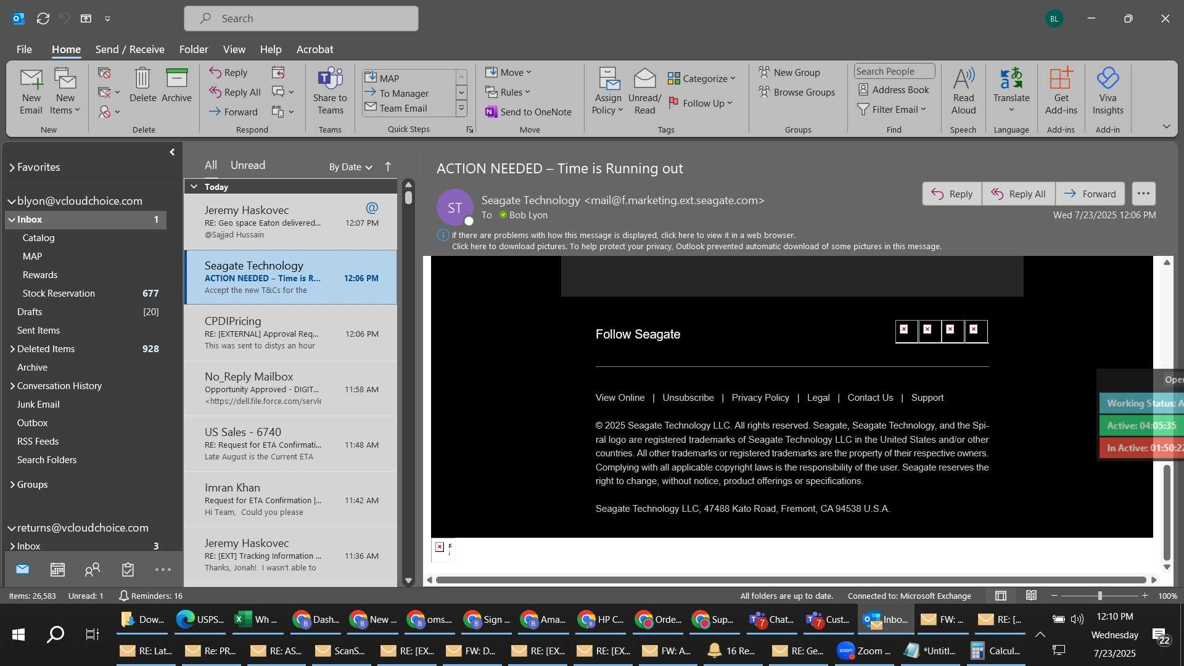Screen dimensions: 1184x666
Task: Open CPDIPricing email in message list
Action: coord(290,333)
